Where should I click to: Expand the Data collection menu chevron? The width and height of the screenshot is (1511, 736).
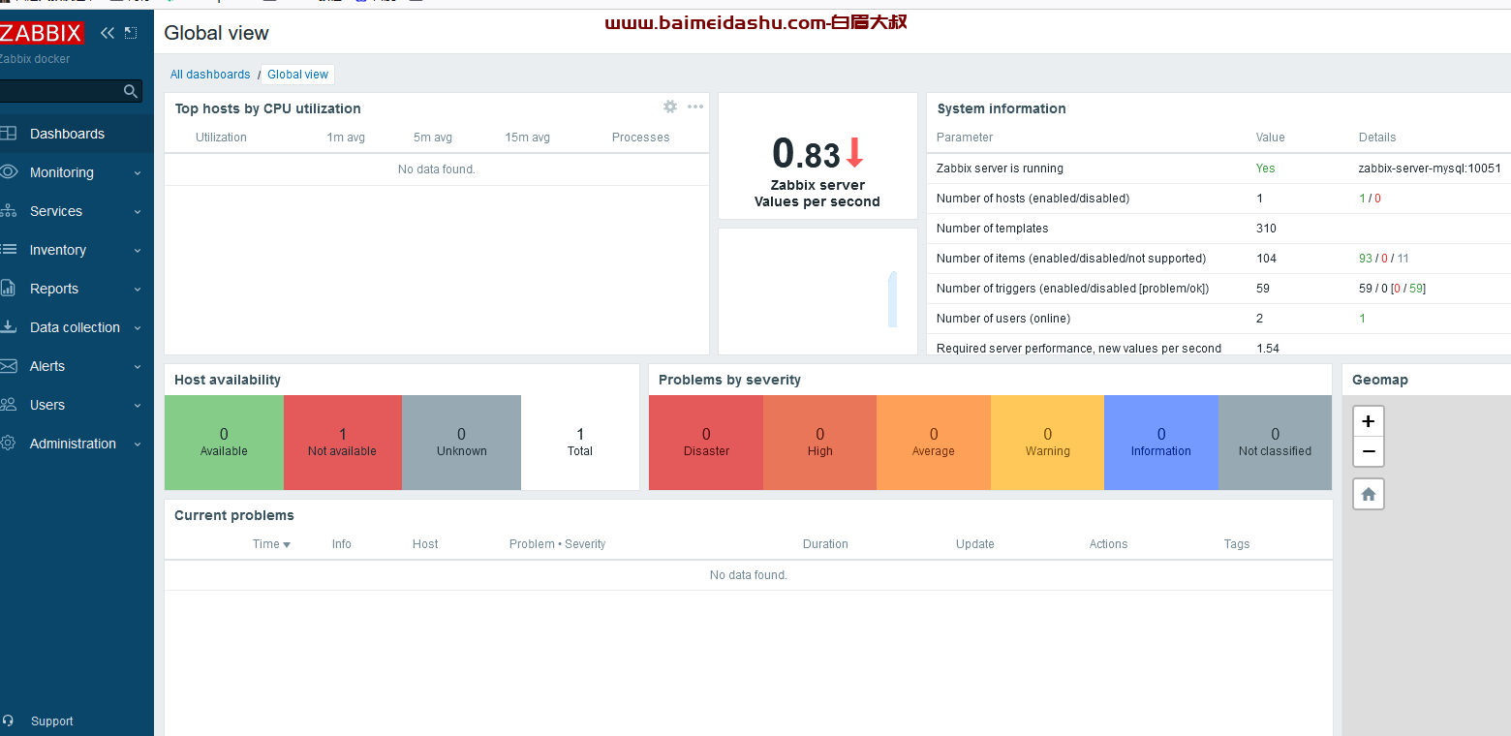(138, 328)
